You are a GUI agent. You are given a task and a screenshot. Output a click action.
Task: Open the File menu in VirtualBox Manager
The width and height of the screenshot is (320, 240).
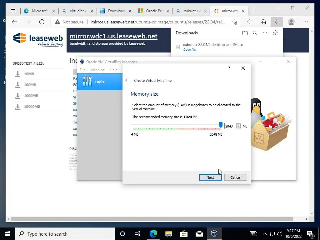[82, 70]
